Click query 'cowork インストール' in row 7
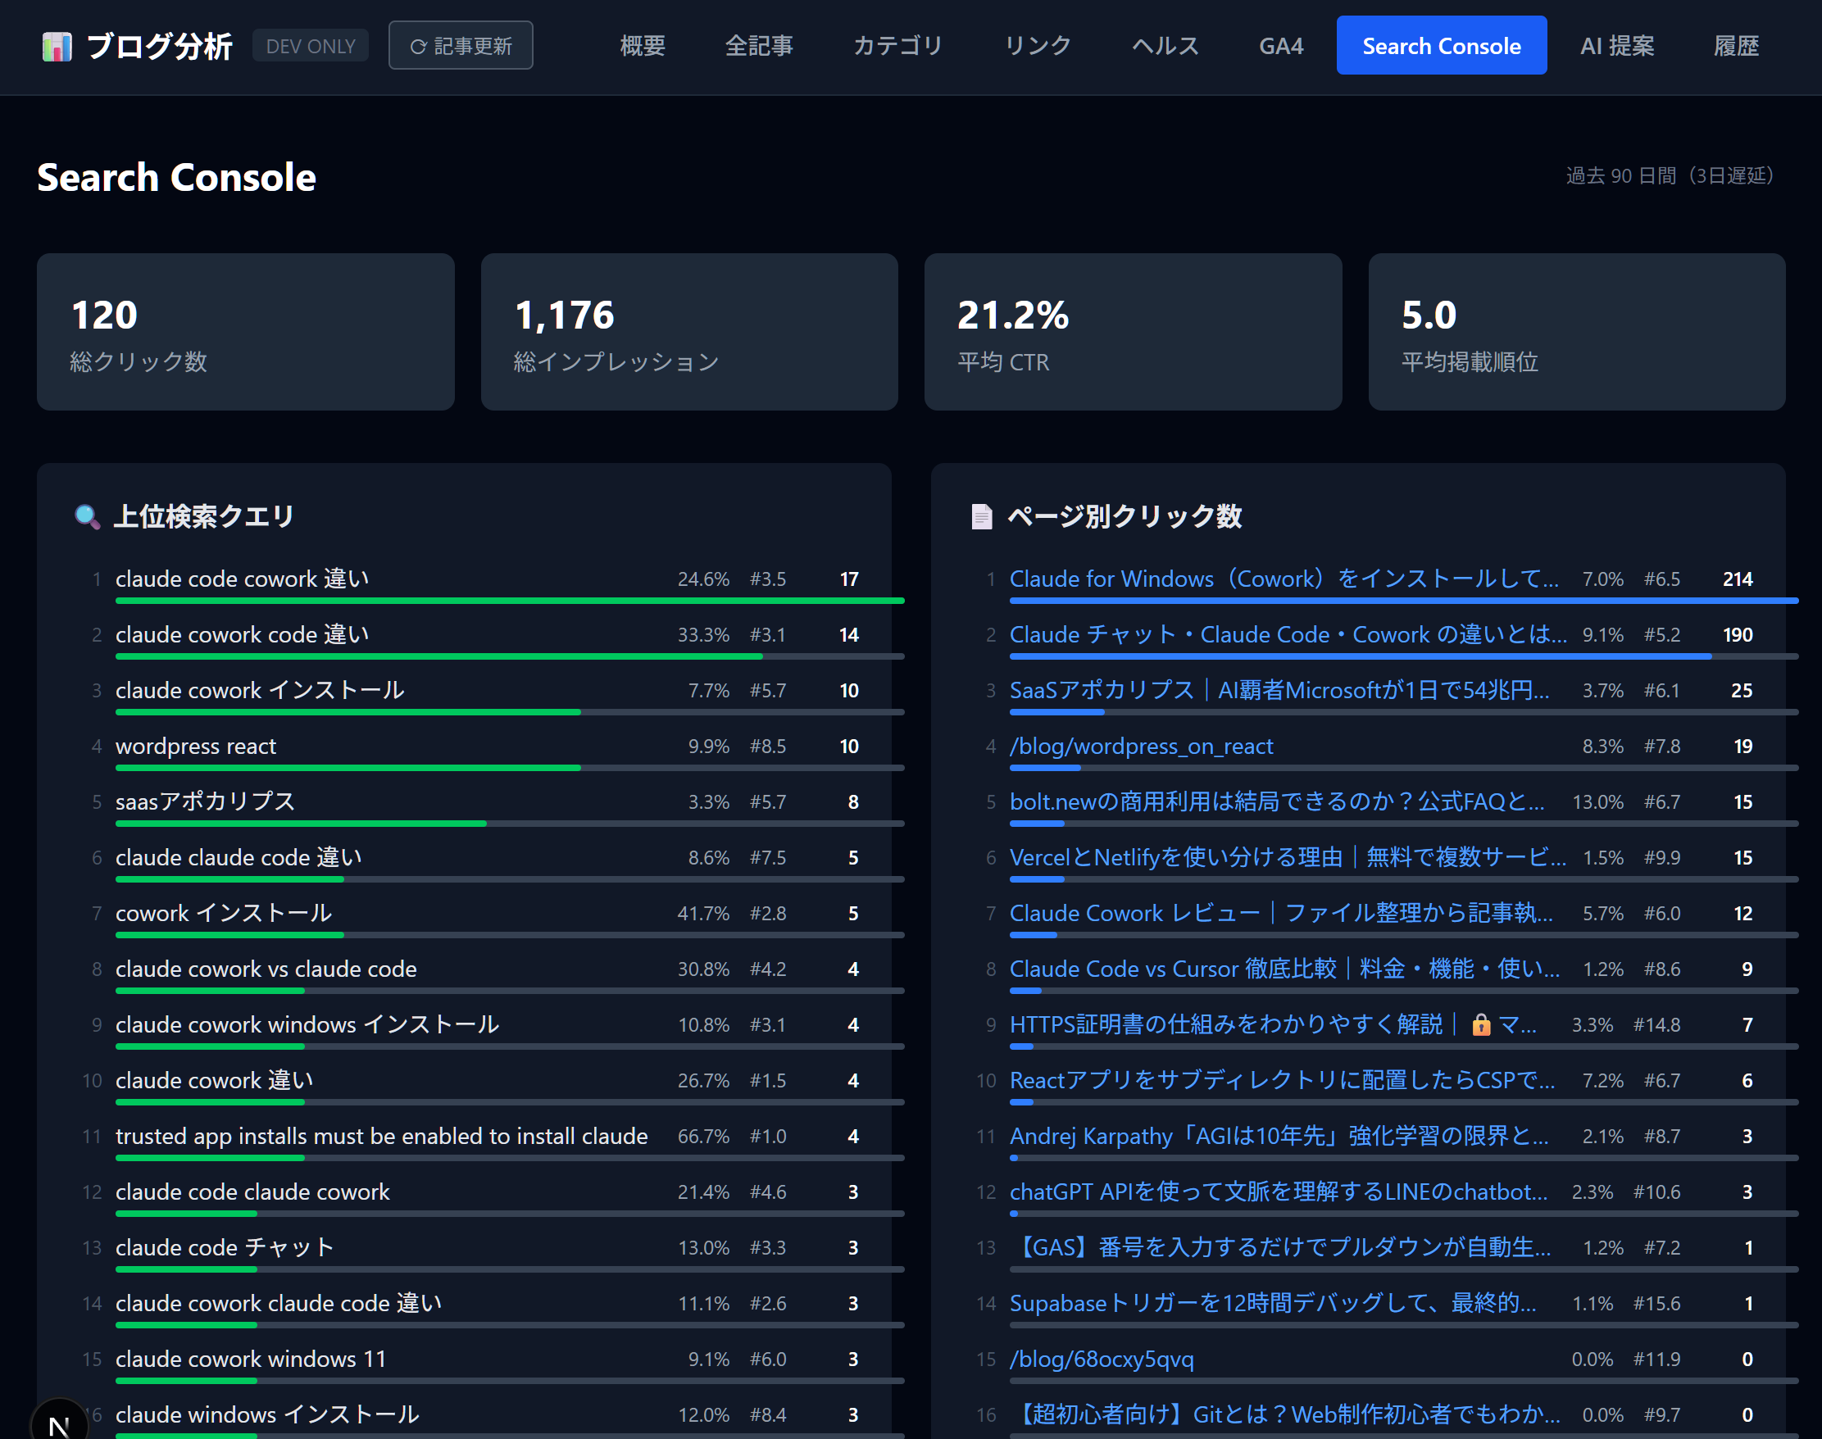This screenshot has height=1439, width=1822. (x=223, y=912)
